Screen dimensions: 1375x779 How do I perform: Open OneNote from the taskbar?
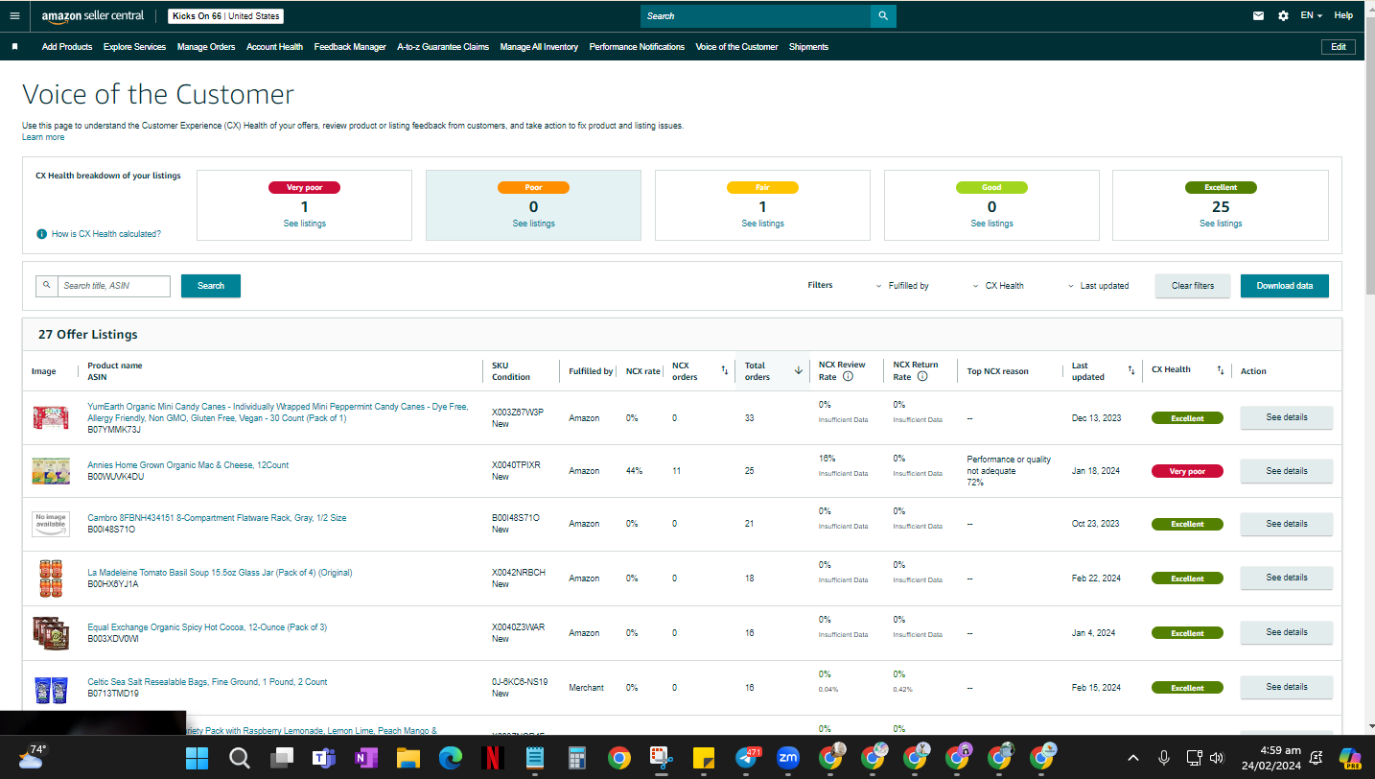click(365, 758)
